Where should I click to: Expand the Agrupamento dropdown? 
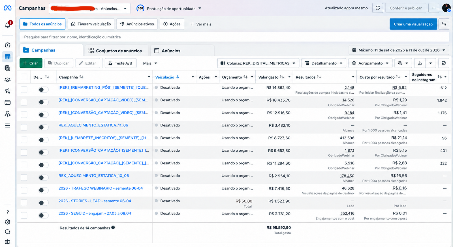tap(370, 63)
